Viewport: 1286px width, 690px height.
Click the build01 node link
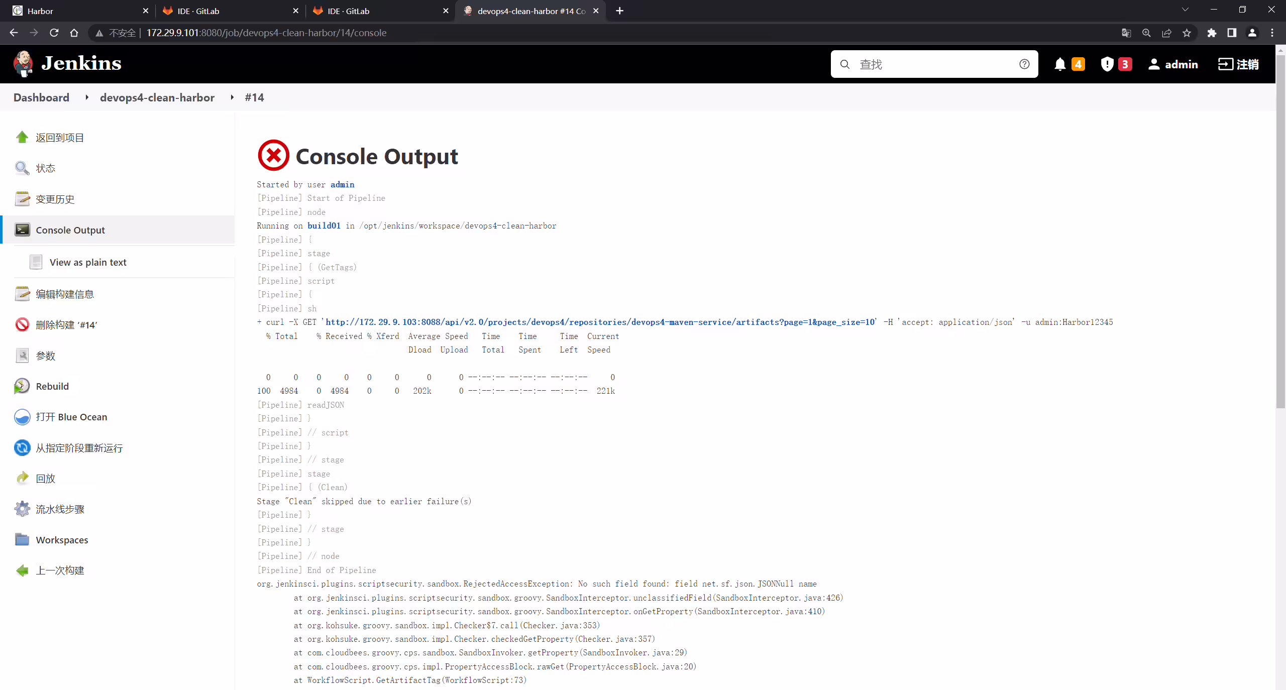point(324,225)
